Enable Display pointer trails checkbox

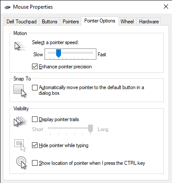pyautogui.click(x=35, y=119)
